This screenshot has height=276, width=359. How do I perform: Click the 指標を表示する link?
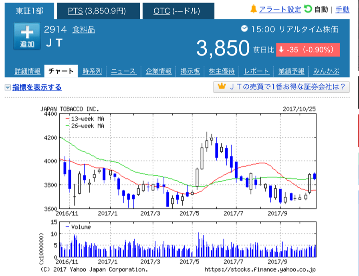[x=37, y=87]
